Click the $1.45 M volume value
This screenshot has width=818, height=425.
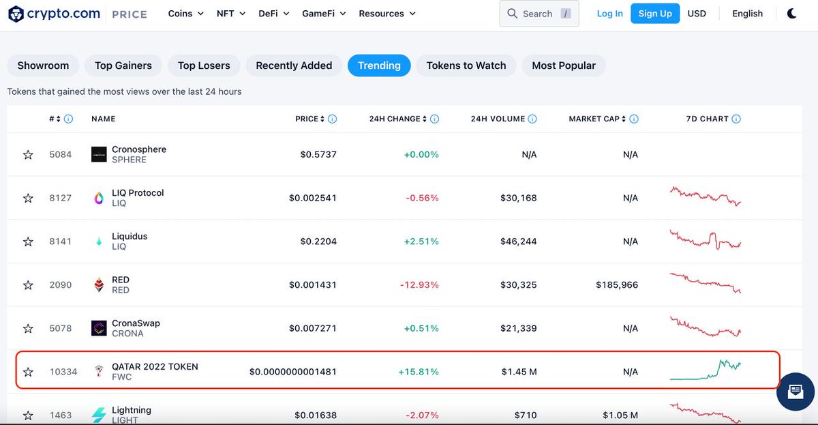(519, 372)
